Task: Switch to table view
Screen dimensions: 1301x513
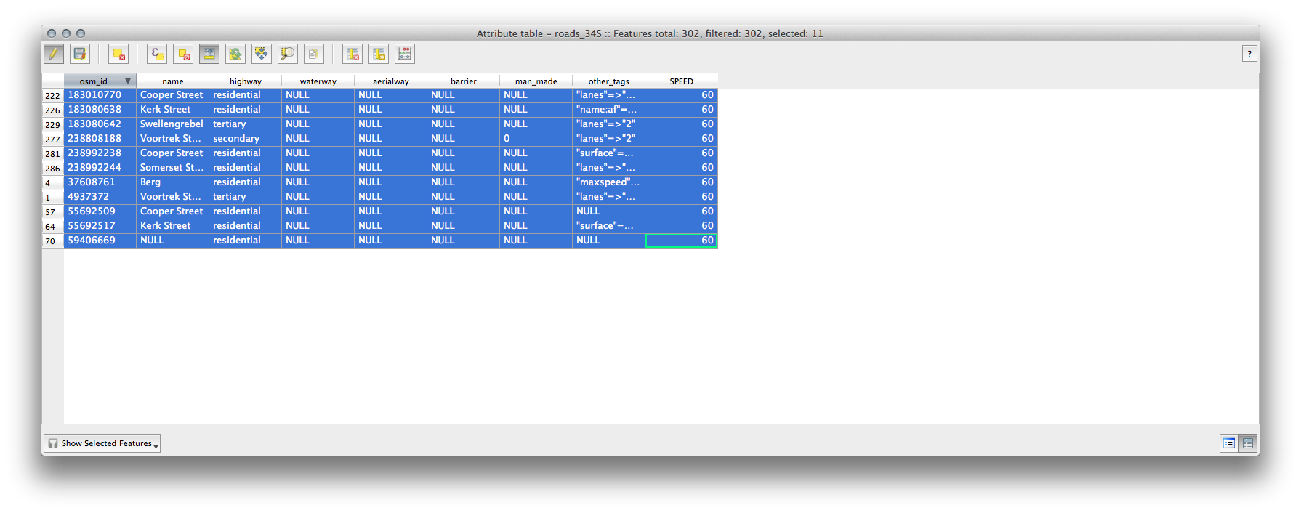Action: pyautogui.click(x=1248, y=443)
